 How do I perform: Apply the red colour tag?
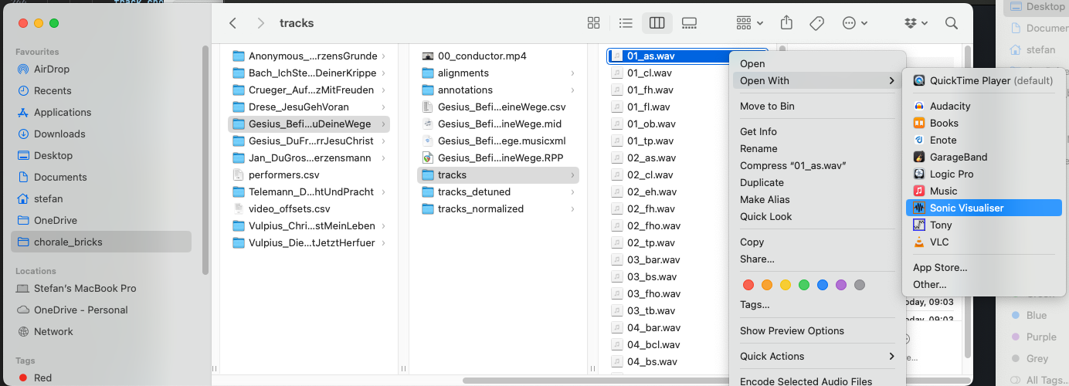[748, 285]
